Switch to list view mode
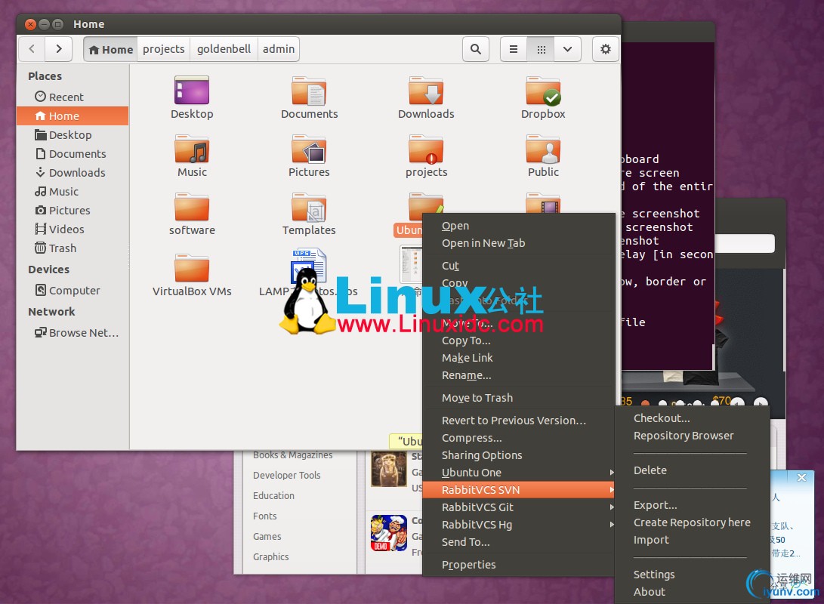 [x=514, y=49]
